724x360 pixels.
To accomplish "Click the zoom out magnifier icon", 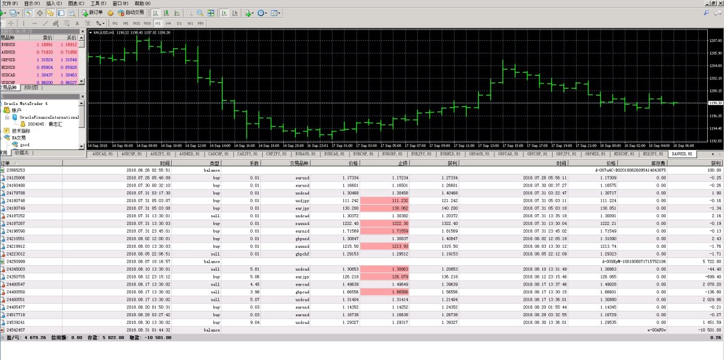I will click(x=200, y=12).
